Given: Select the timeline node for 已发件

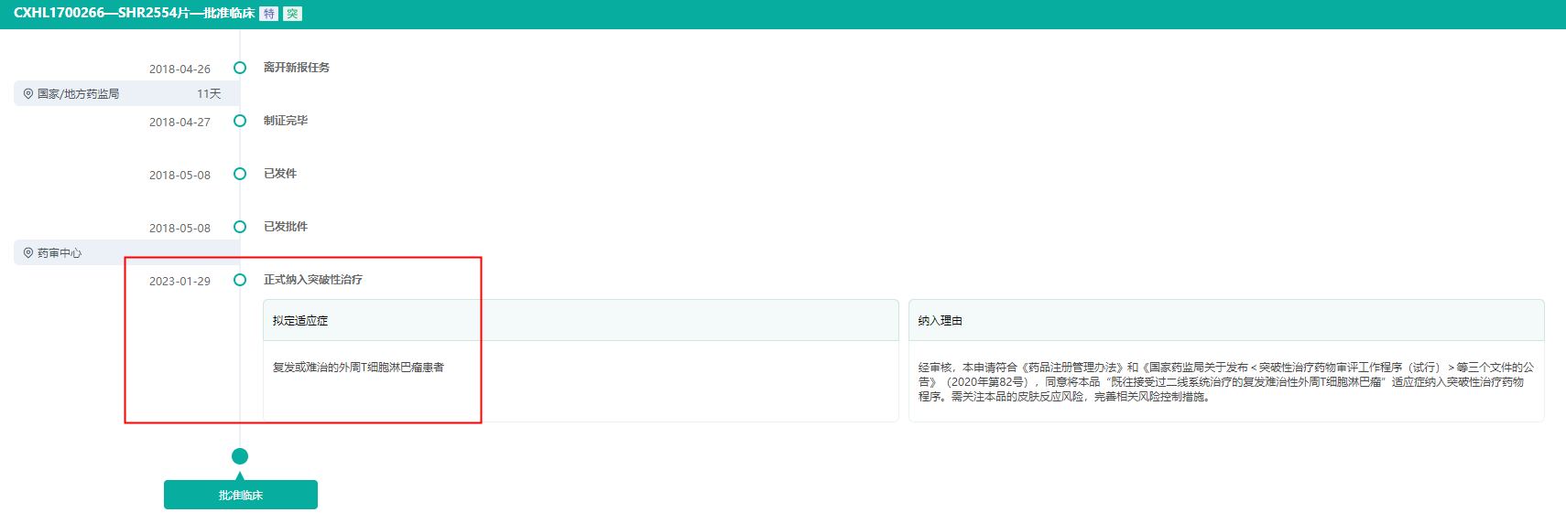Looking at the screenshot, I should pyautogui.click(x=240, y=174).
